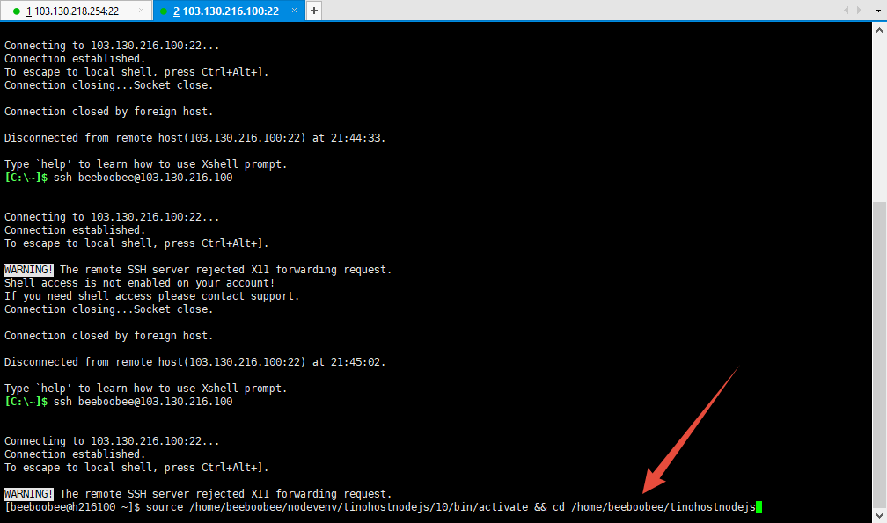This screenshot has height=523, width=887.
Task: Click the vertical scrollbar thumb
Action: 880,354
